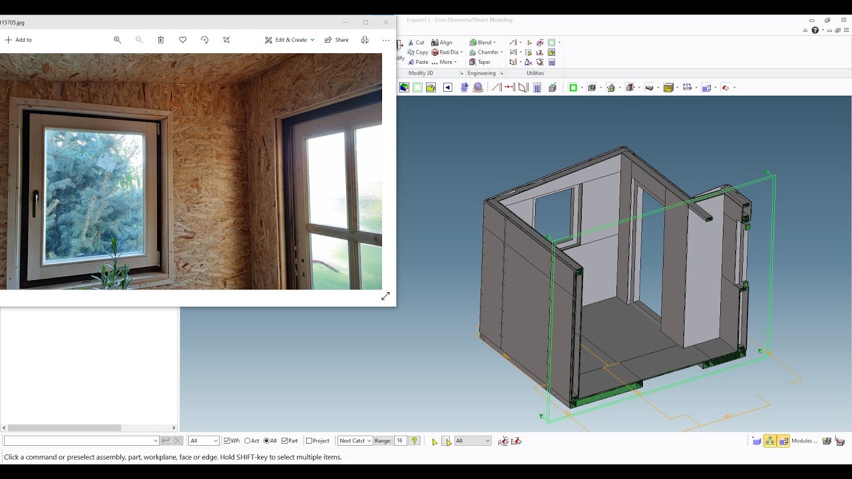
Task: Open the See more ellipsis menu in Photos
Action: [x=386, y=40]
